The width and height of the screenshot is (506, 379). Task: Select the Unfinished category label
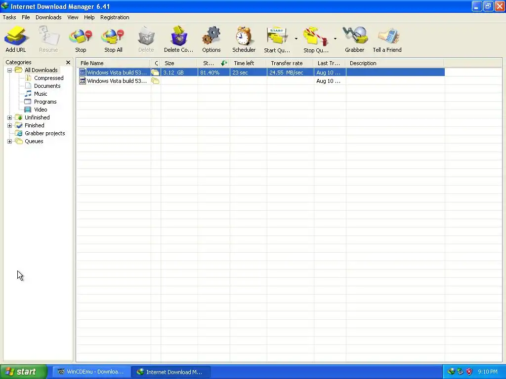coord(37,117)
